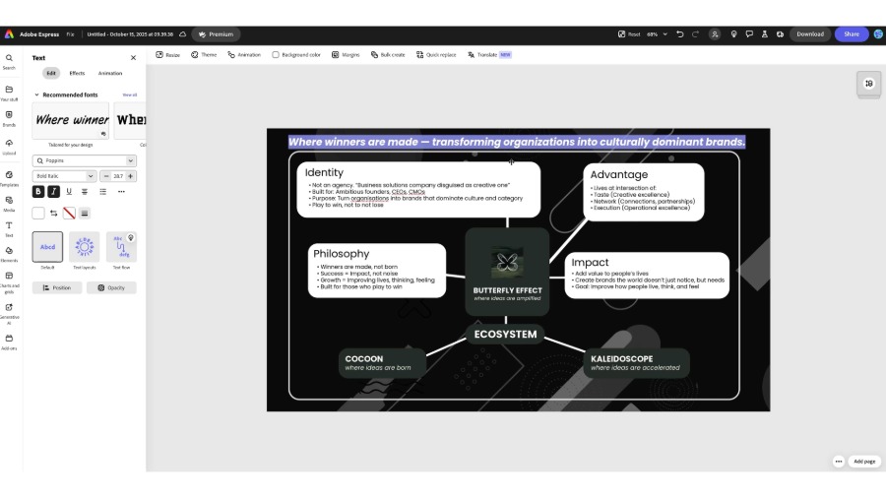Screen dimensions: 886x498
Task: Decrease font size with minus button
Action: click(106, 176)
